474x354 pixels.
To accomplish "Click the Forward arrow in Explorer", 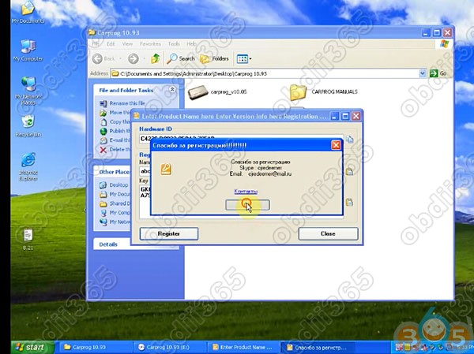I will 134,58.
